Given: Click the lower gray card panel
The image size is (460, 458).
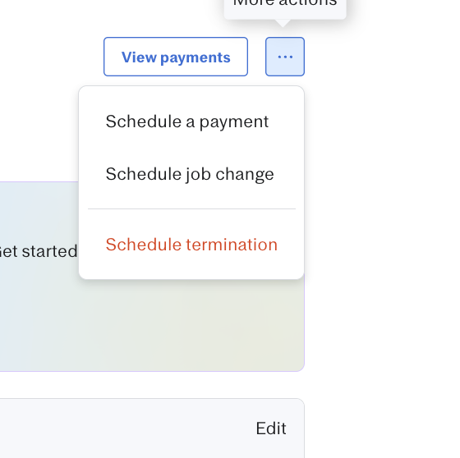Looking at the screenshot, I should click(132, 428).
